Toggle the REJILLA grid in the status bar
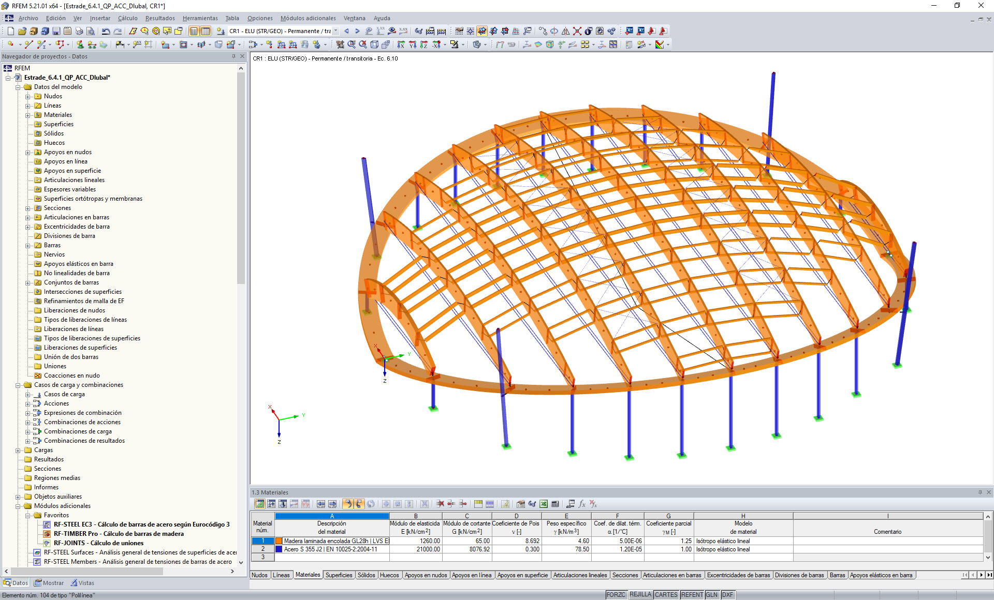The width and height of the screenshot is (994, 600). [x=640, y=594]
